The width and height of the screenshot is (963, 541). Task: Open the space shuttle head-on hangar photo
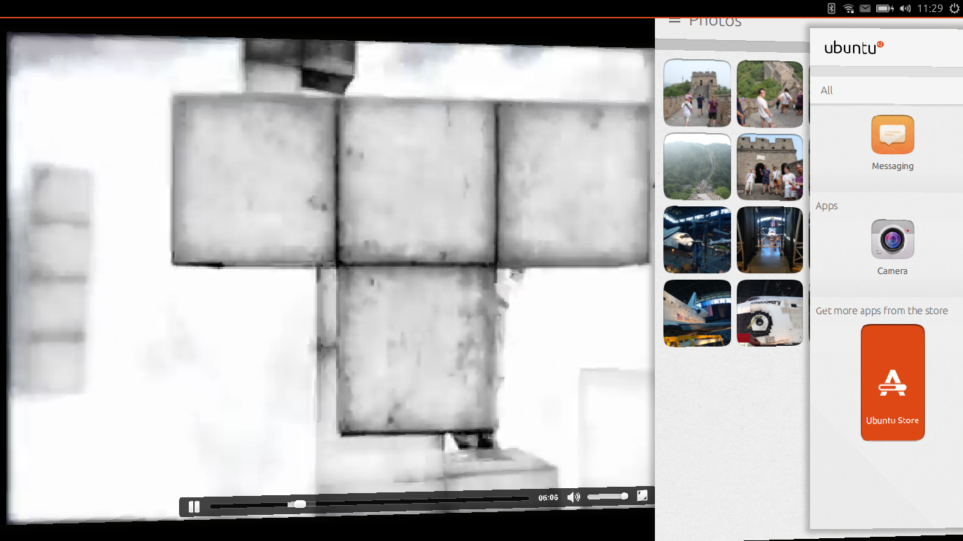coord(770,240)
